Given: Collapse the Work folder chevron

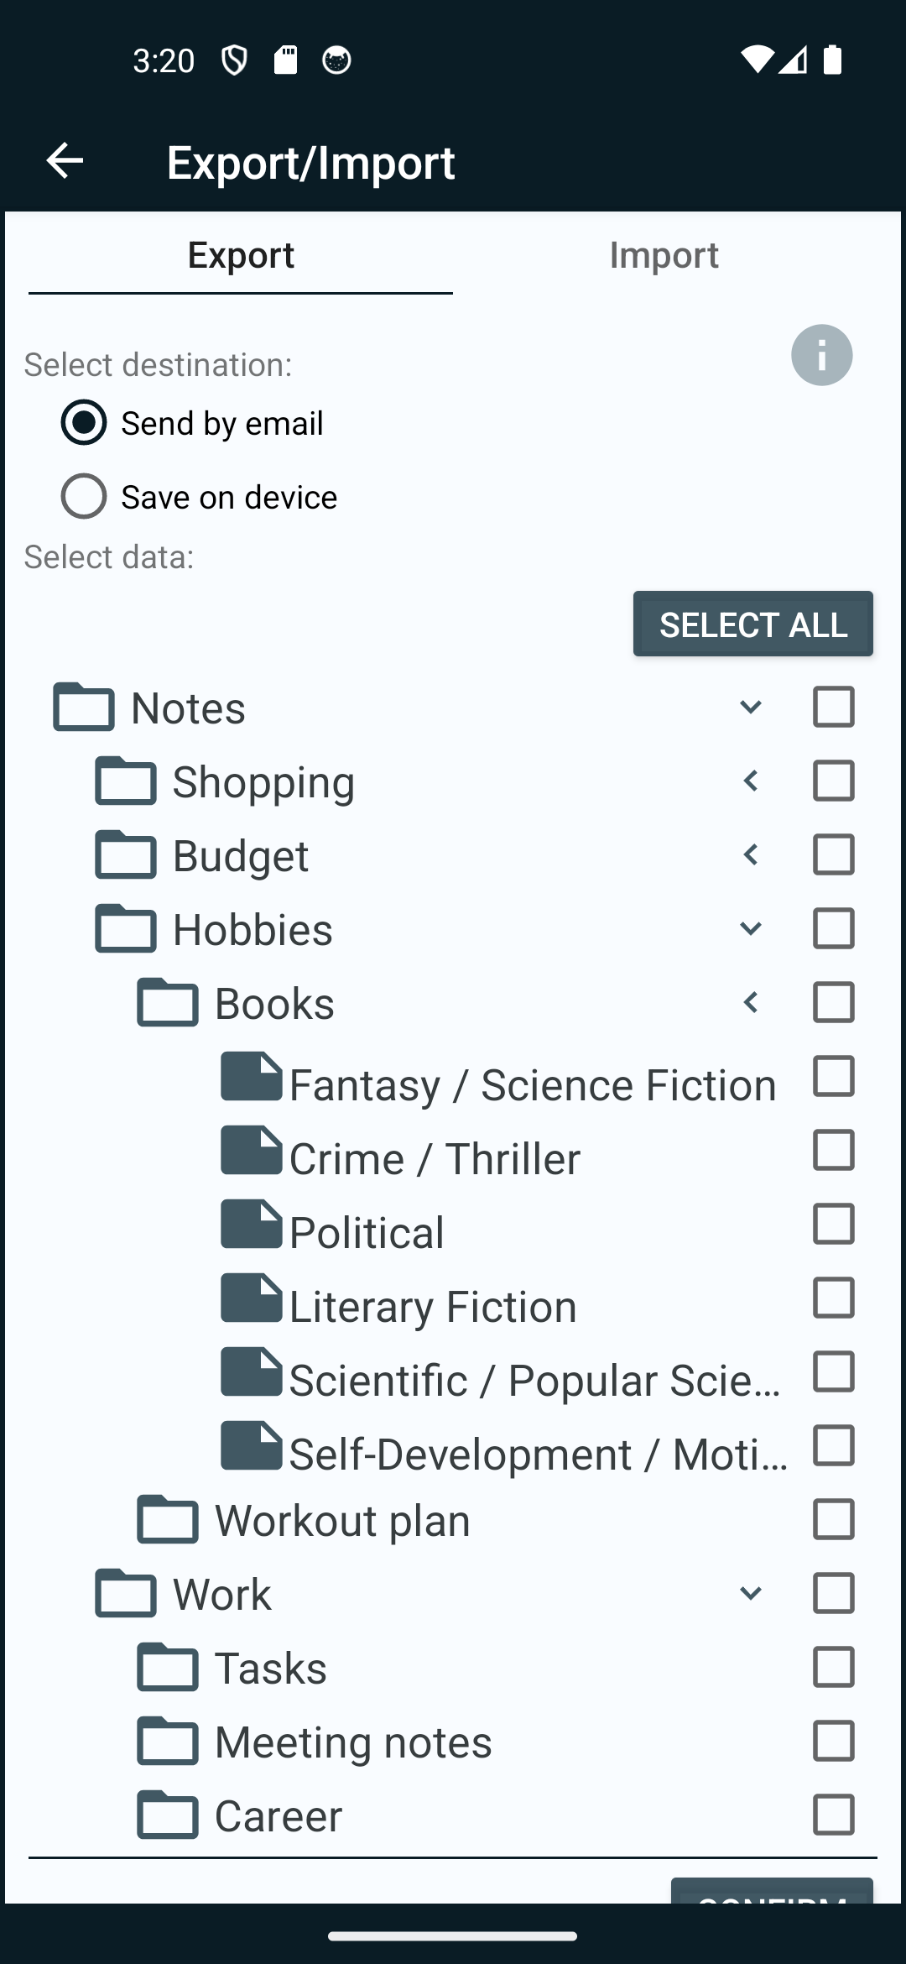Looking at the screenshot, I should tap(751, 1593).
